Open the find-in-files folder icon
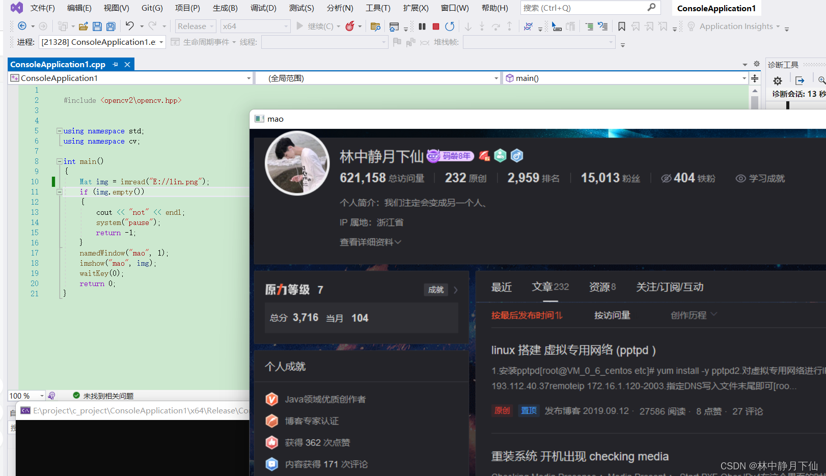The image size is (826, 476). point(375,26)
